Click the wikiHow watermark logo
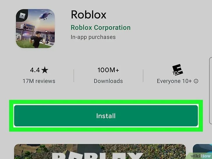 coord(200,156)
